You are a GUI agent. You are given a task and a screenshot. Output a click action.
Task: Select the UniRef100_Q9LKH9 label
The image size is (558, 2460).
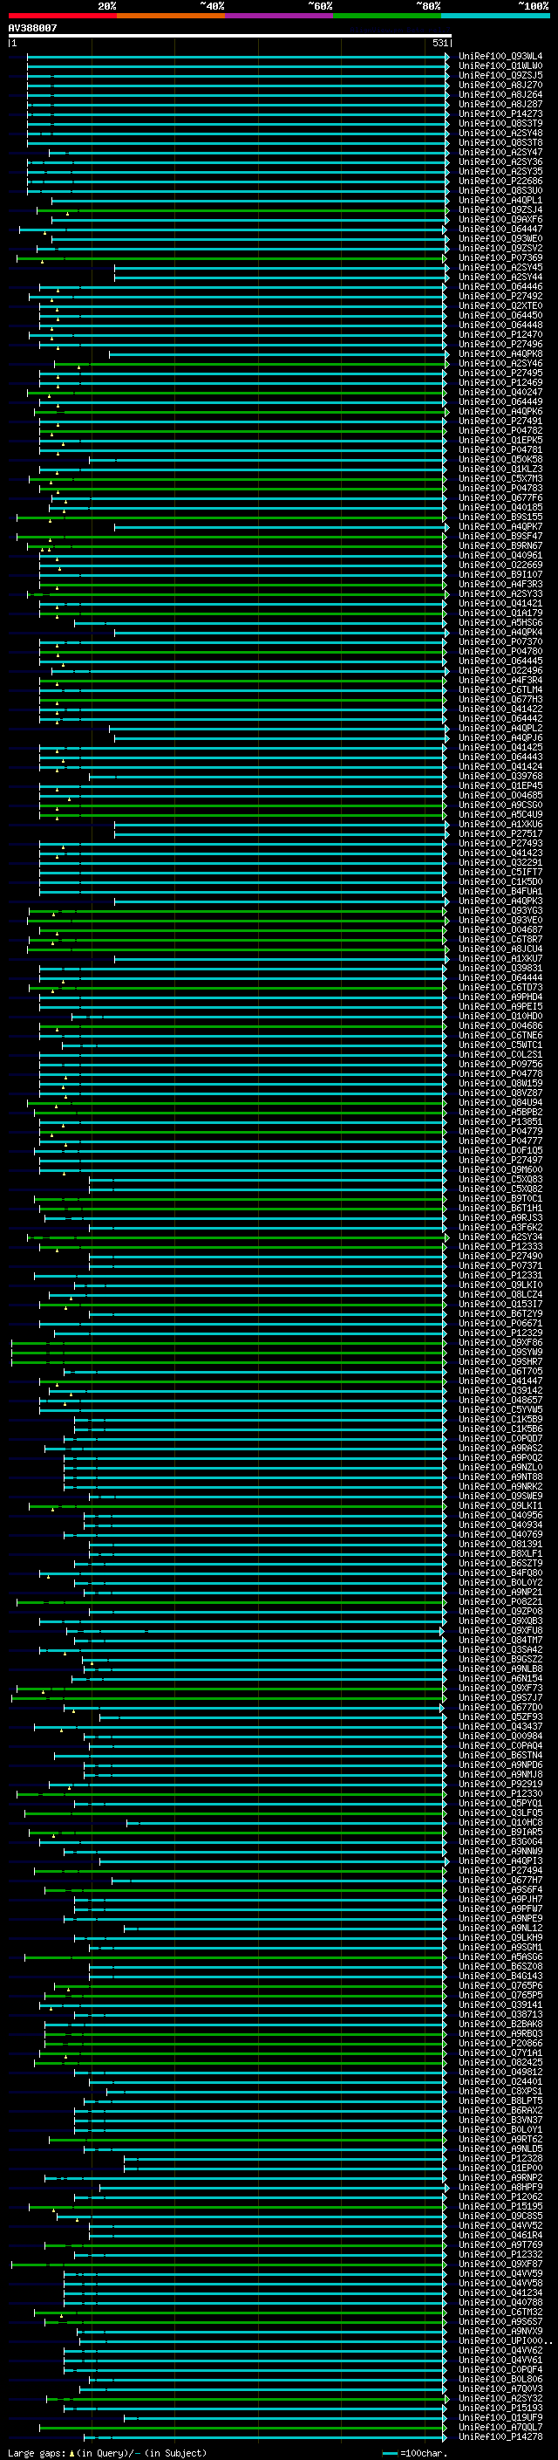pyautogui.click(x=500, y=1937)
